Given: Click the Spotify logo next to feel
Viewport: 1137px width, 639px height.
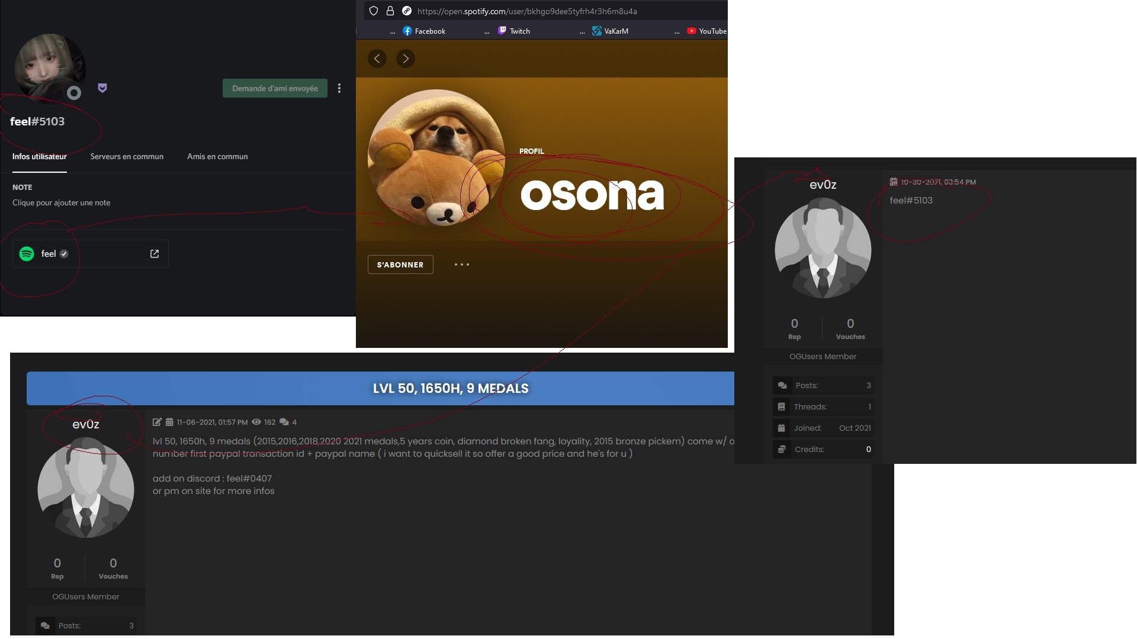Looking at the screenshot, I should click(x=27, y=254).
